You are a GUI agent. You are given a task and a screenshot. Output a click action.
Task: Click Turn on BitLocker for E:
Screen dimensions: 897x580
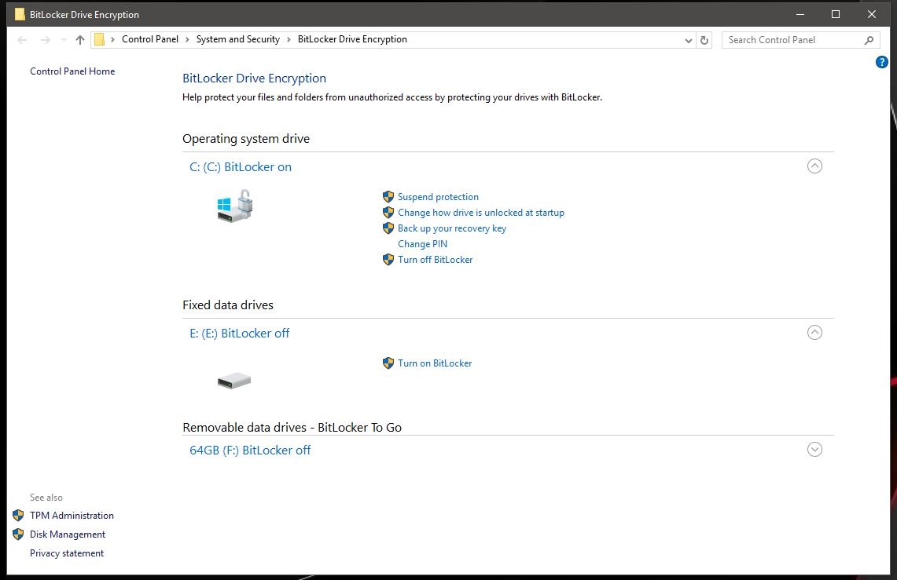[x=435, y=363]
